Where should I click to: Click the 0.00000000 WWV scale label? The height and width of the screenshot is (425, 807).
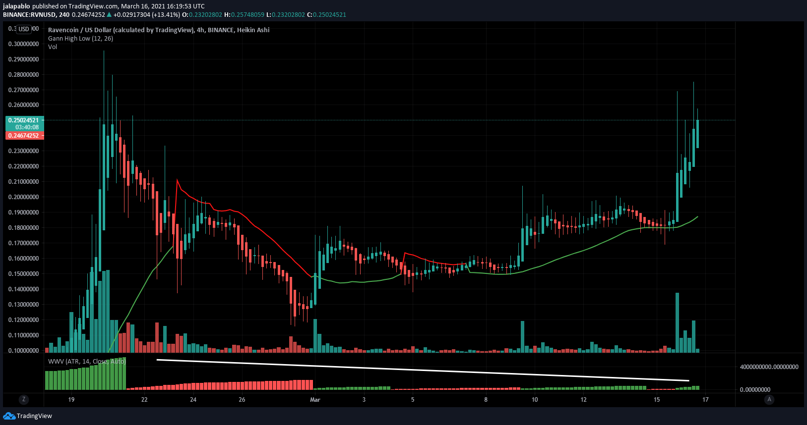pos(755,390)
